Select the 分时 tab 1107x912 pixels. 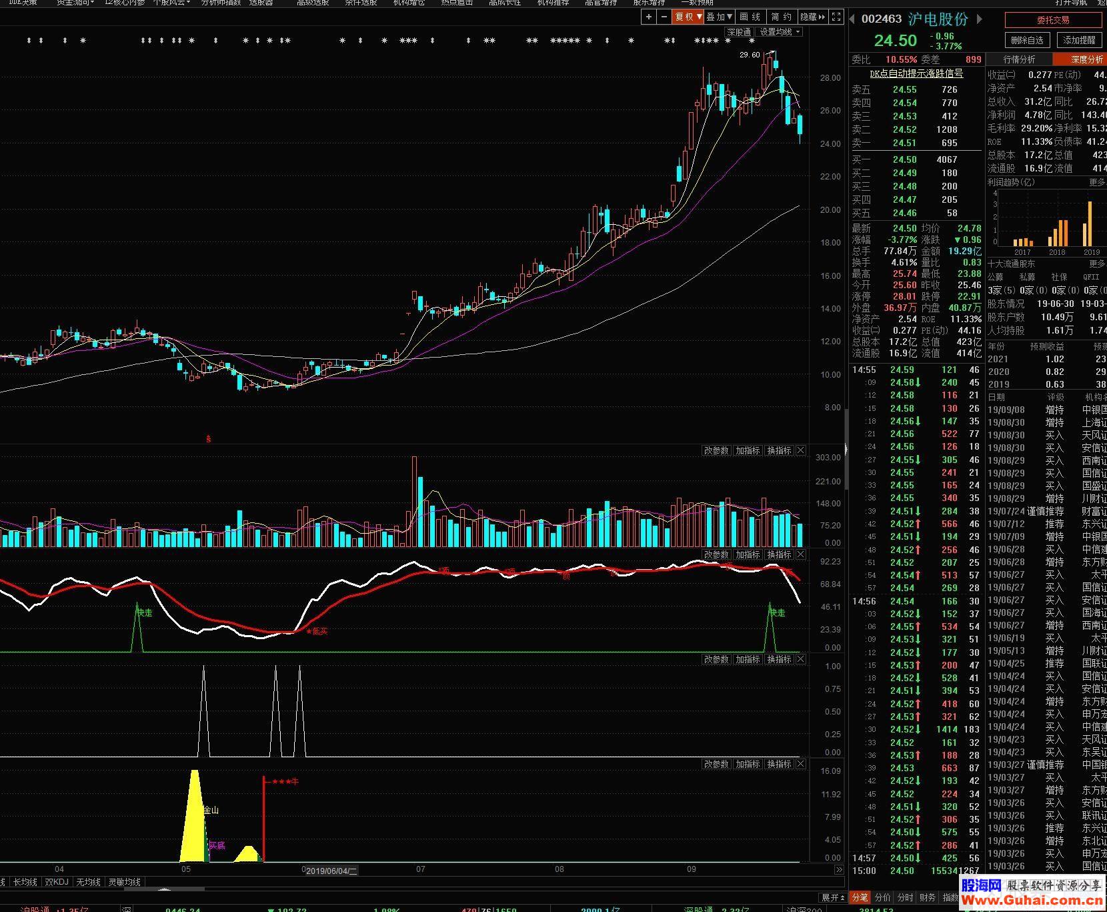(x=905, y=898)
